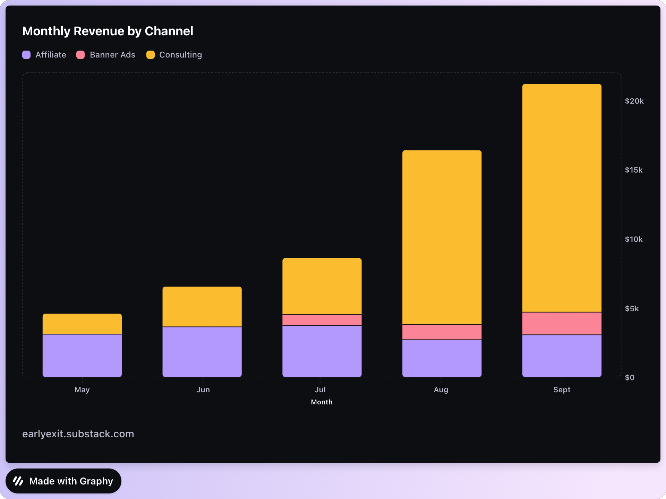Select the Sept Banner Ads pink segment

[x=562, y=323]
